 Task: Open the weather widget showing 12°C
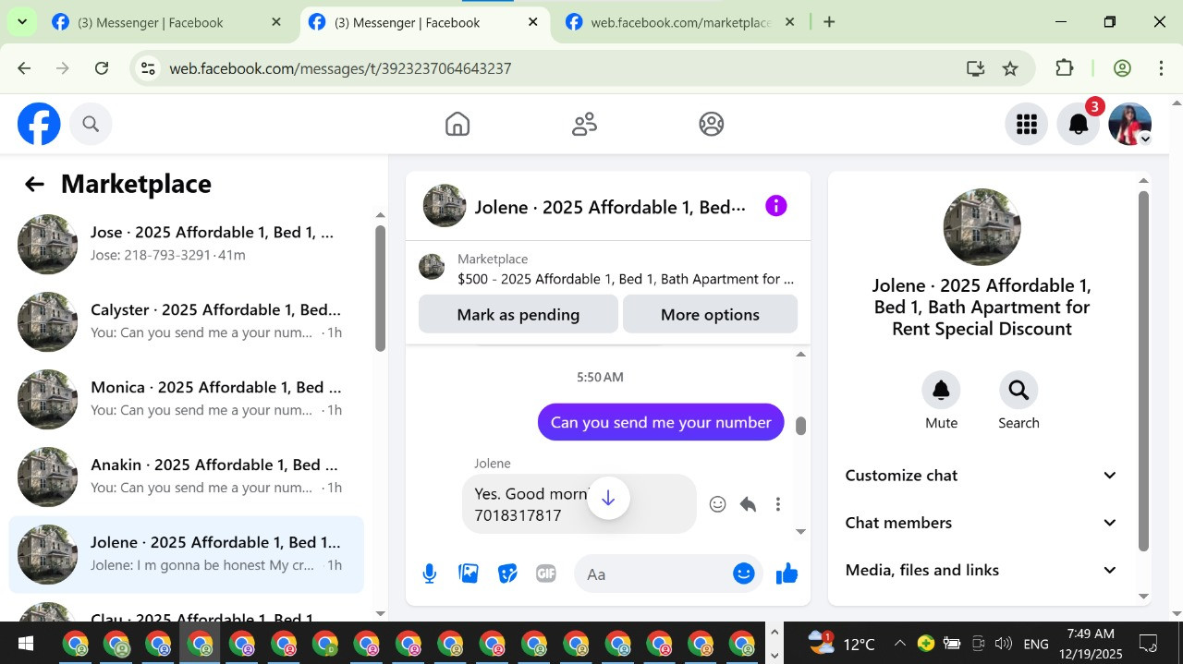click(841, 644)
